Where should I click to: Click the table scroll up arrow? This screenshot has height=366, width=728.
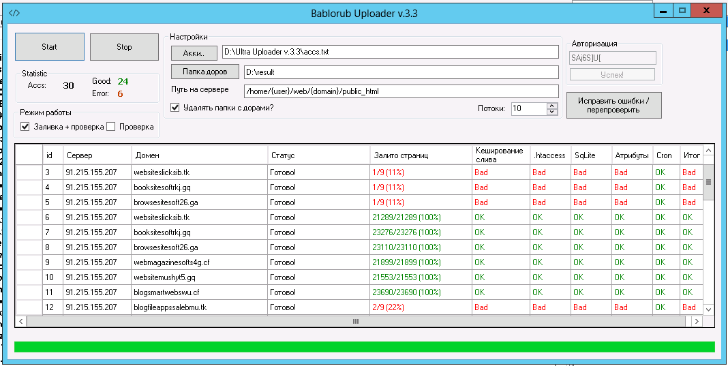point(708,150)
